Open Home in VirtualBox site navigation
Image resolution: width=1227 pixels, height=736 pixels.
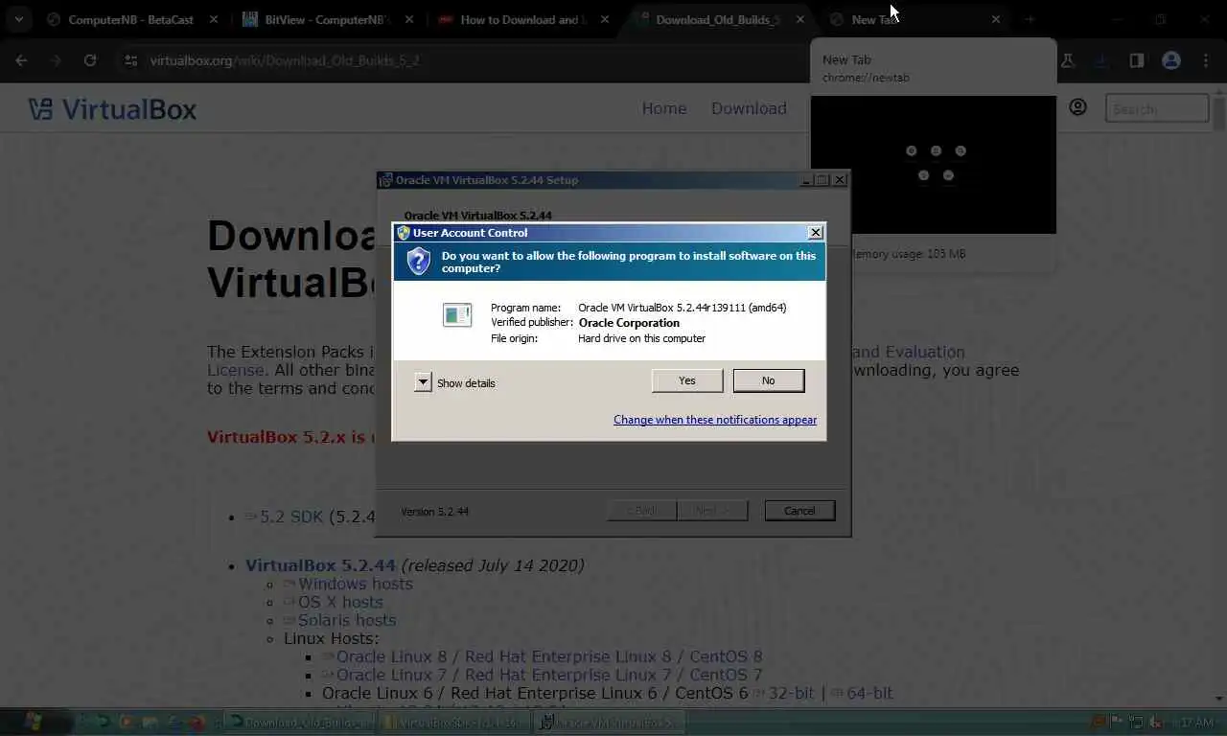(664, 108)
